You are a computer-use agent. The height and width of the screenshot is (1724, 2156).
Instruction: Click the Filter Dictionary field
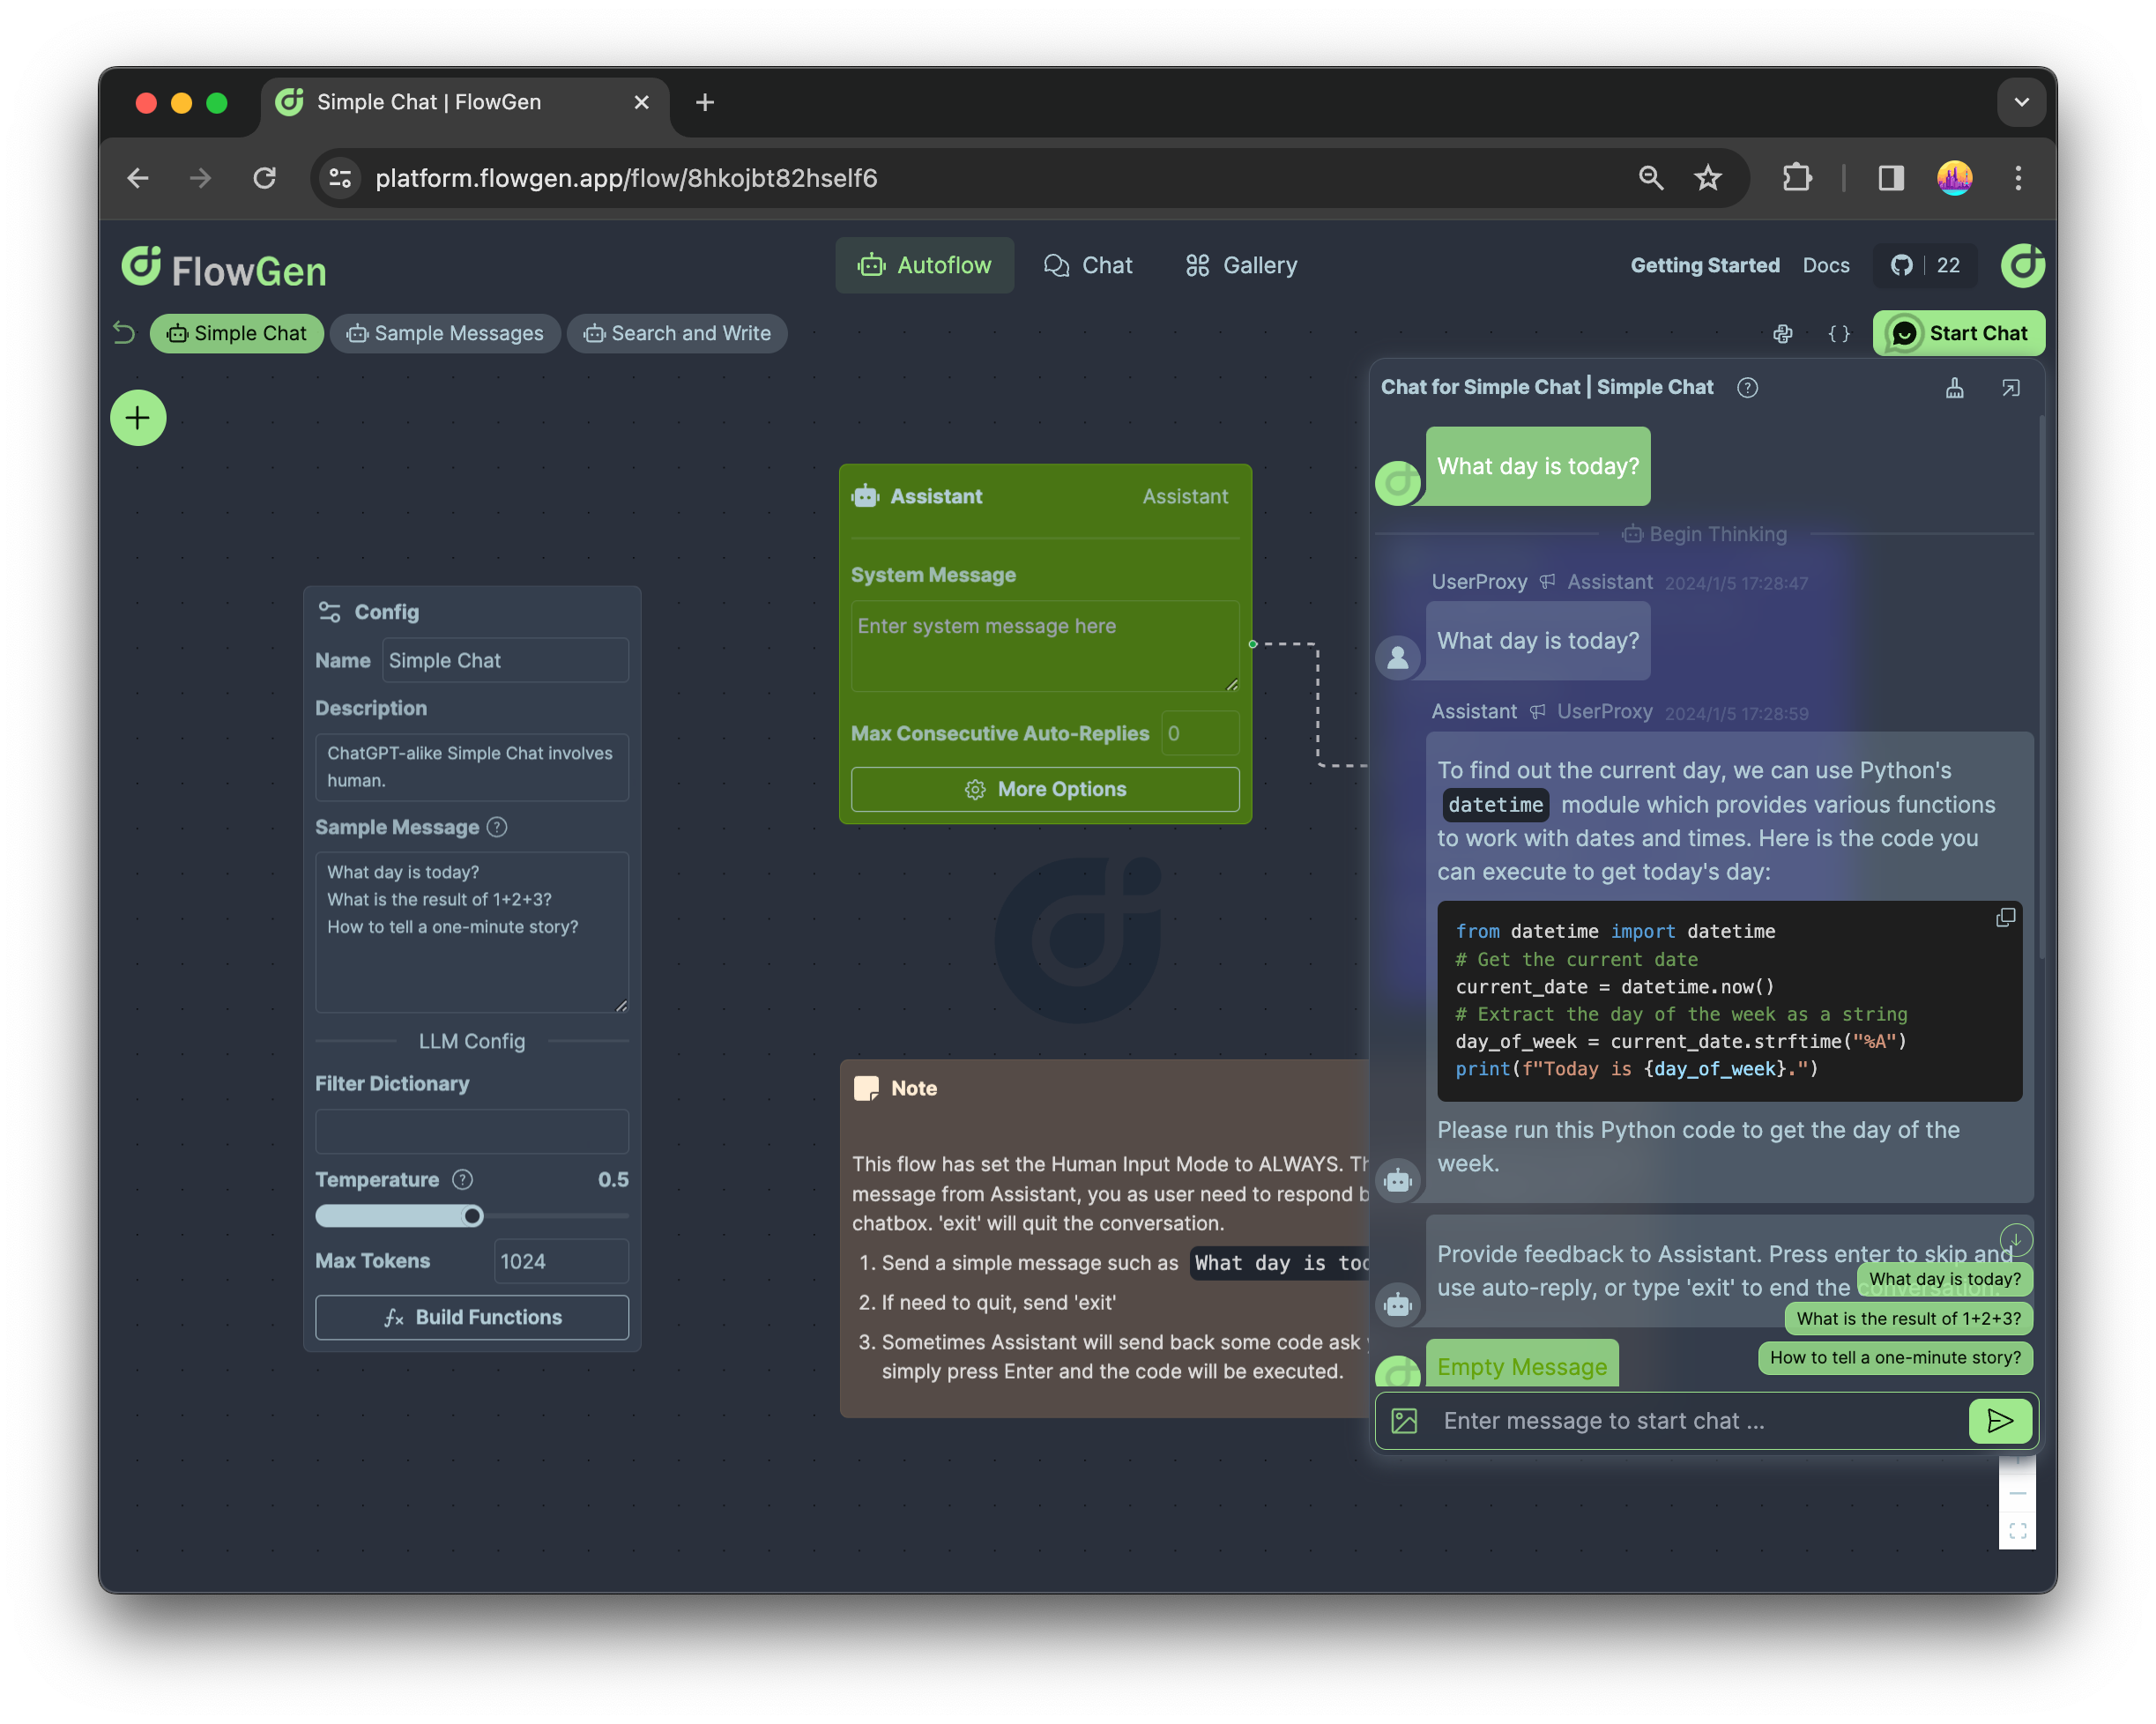pos(471,1131)
